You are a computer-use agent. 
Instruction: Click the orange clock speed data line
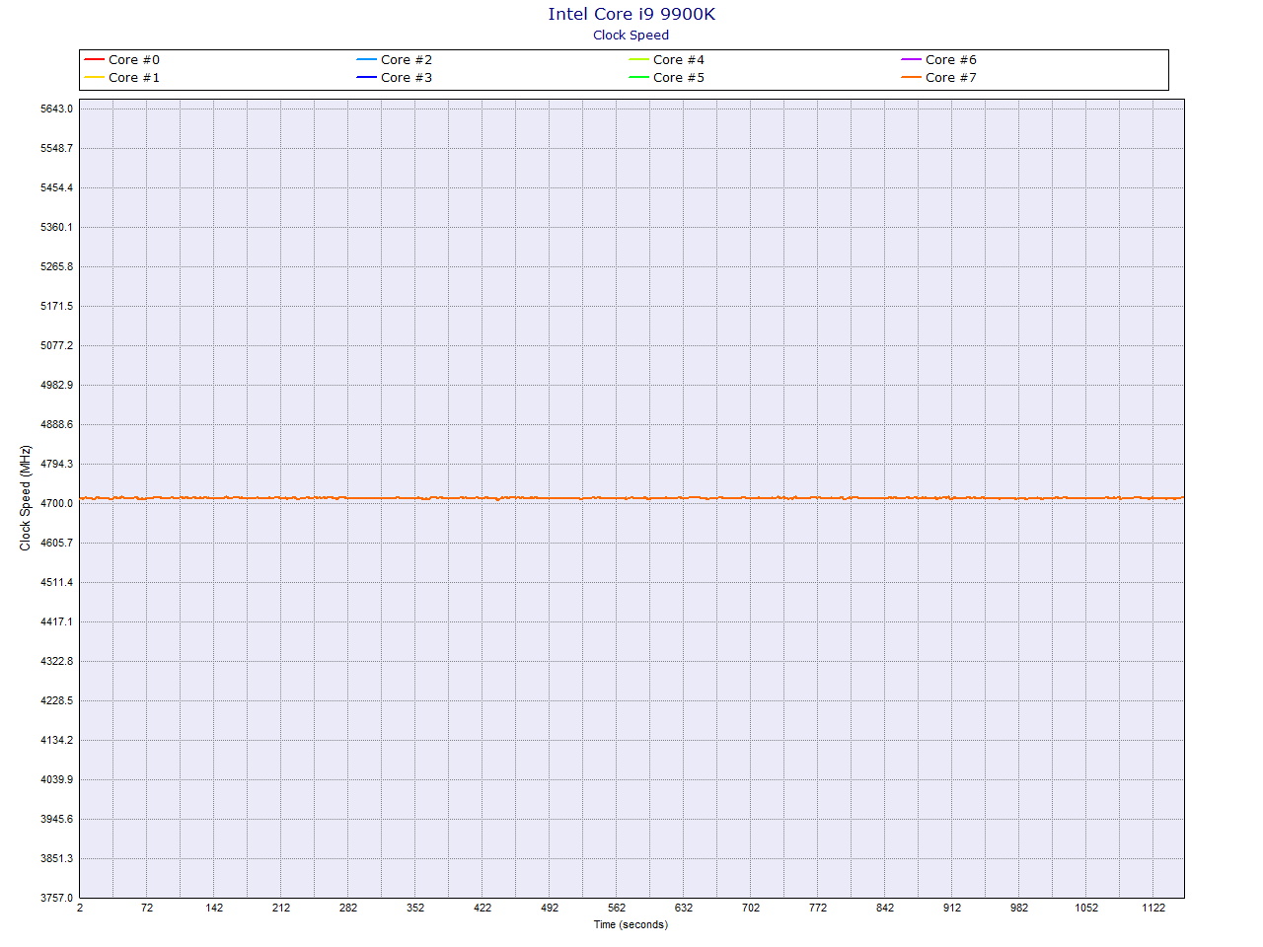(631, 498)
